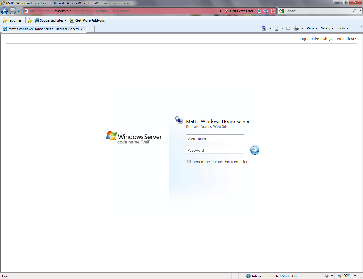Click the browser Forward arrow button
Viewport: 363px width, 279px height.
click(x=12, y=11)
